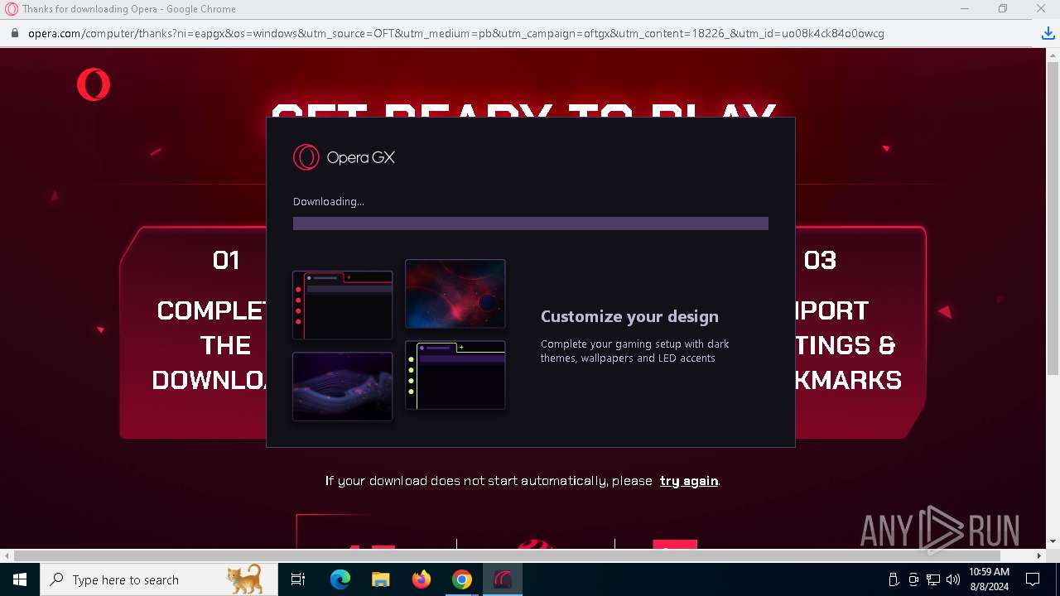Click the 'Downloading...' status text

pos(329,201)
